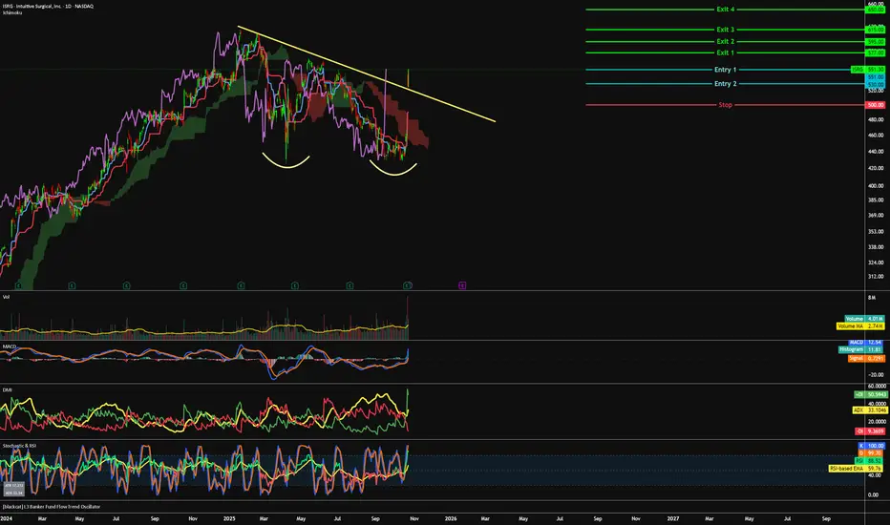Viewport: 890px width, 525px height.
Task: Select the Exit 3 horizontal line label
Action: tap(725, 30)
